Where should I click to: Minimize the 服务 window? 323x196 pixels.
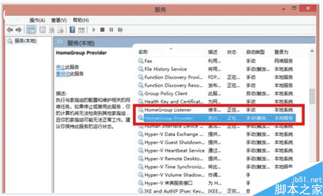[x=284, y=9]
